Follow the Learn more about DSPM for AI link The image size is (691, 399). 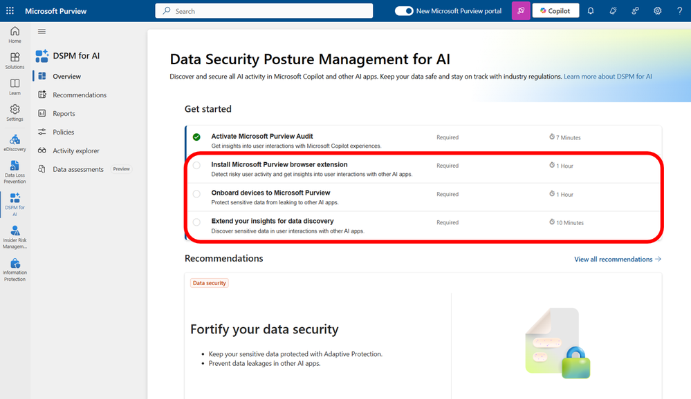[607, 76]
